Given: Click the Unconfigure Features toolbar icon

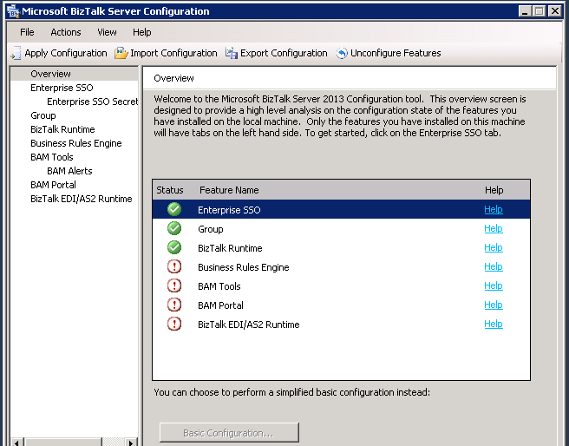Looking at the screenshot, I should (x=342, y=54).
